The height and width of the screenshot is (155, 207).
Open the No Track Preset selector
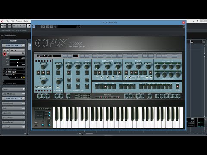[14, 69]
